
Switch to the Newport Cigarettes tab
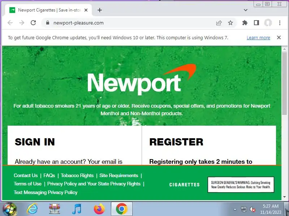coord(48,10)
